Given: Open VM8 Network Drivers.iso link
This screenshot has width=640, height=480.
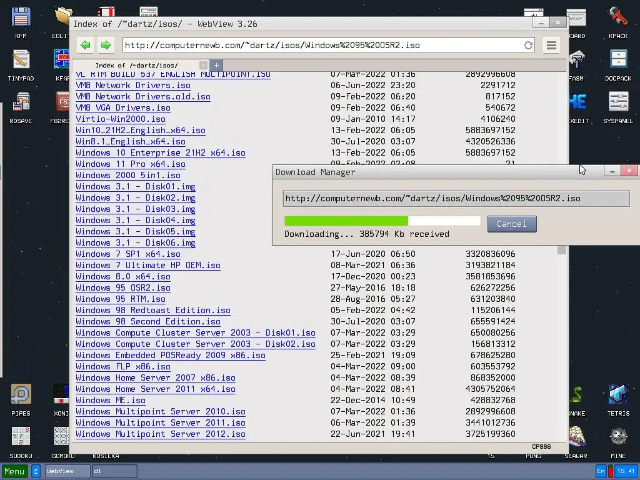Looking at the screenshot, I should [x=133, y=85].
